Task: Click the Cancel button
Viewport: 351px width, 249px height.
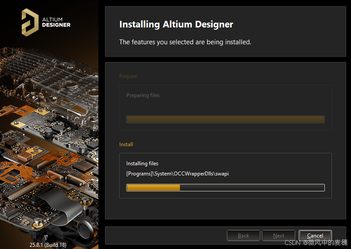Action: (x=315, y=235)
